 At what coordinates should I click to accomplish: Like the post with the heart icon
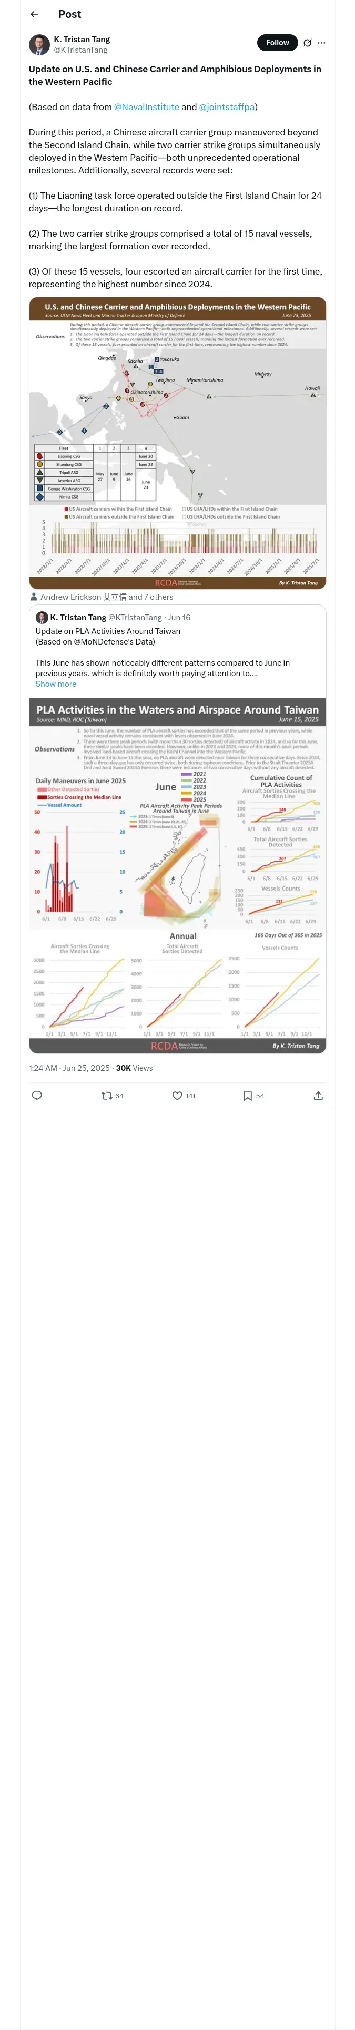click(x=177, y=1096)
